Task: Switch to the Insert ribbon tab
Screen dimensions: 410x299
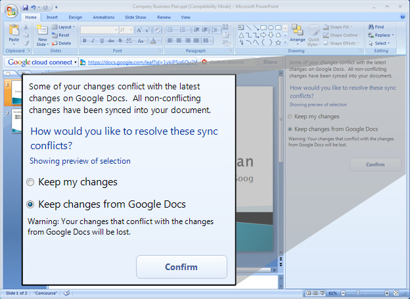Action: click(52, 17)
